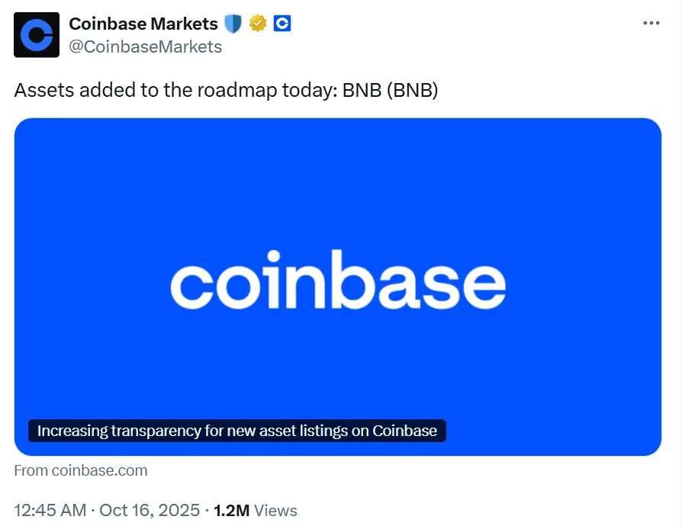The width and height of the screenshot is (682, 526).
Task: Visit the @CoinbaseMarkets handle link
Action: [145, 47]
